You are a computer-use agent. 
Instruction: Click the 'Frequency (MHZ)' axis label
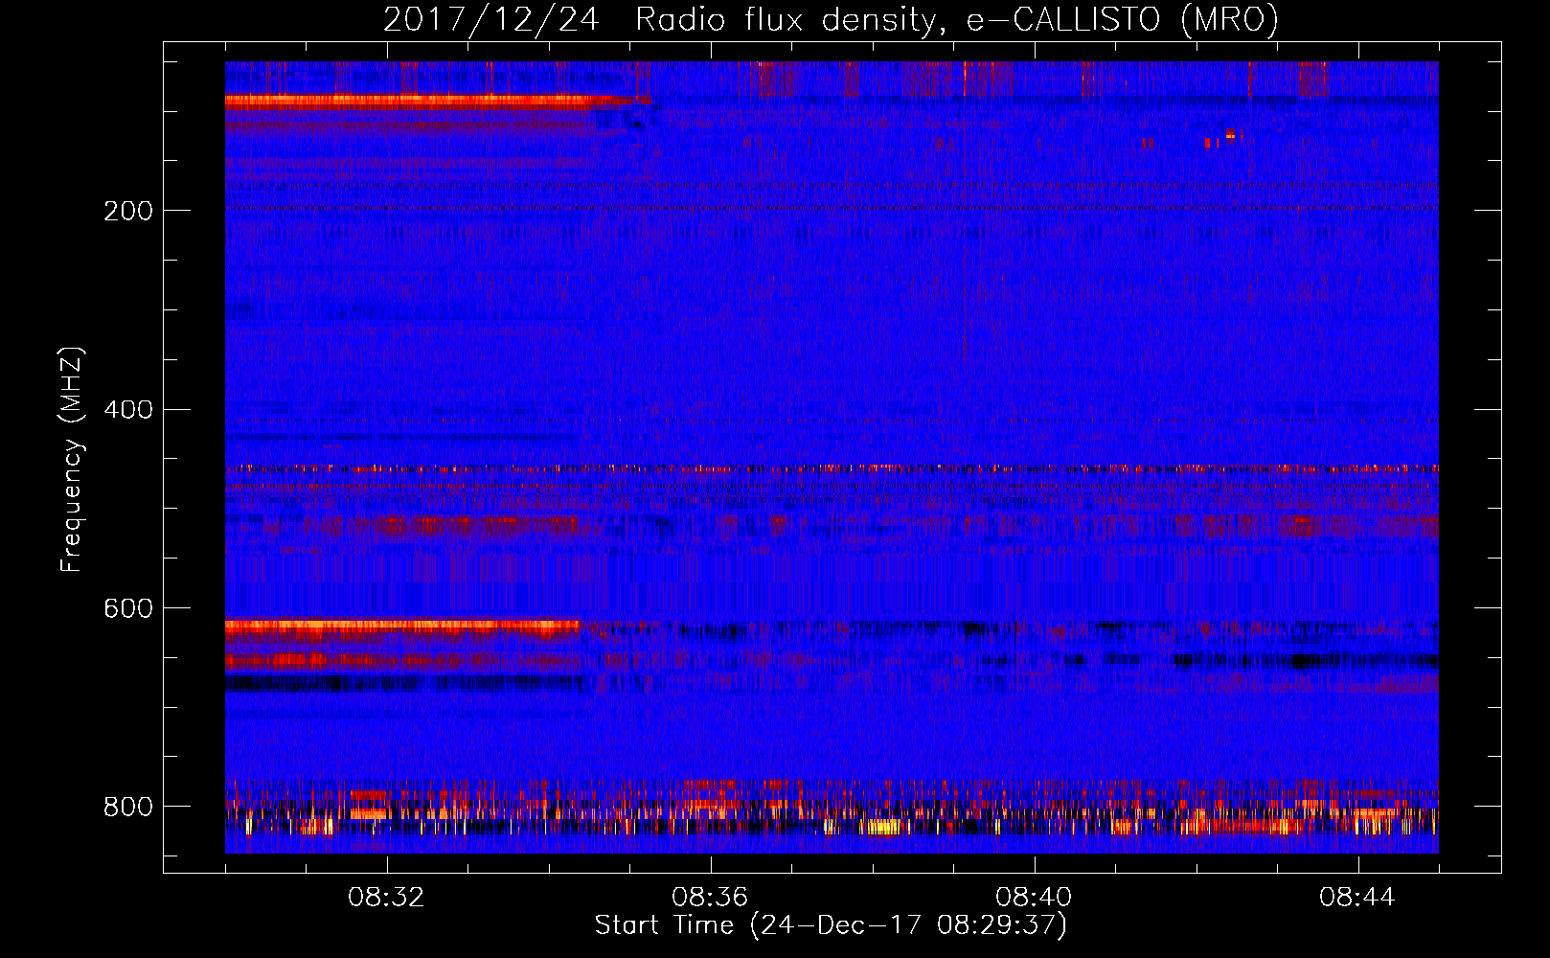[x=72, y=460]
